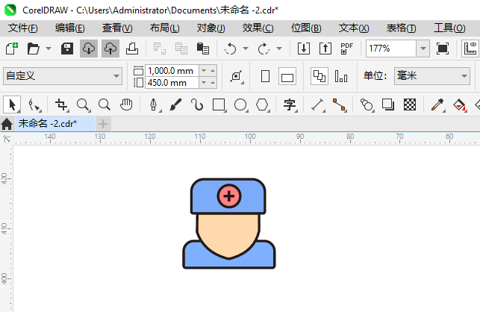Open the 位图(B) menu
480x312 pixels.
pos(306,28)
